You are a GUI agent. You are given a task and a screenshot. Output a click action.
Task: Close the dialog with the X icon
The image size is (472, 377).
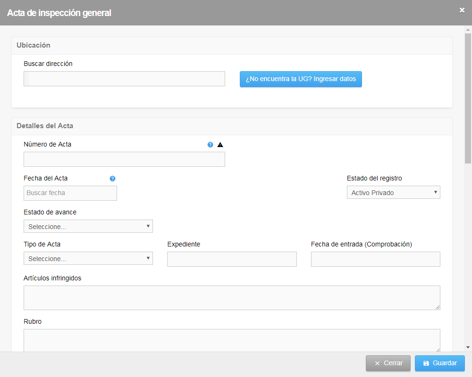[462, 10]
